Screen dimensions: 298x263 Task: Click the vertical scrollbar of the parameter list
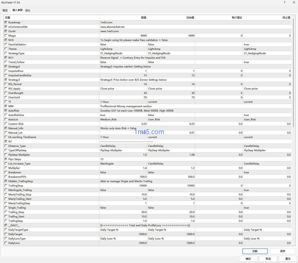point(293,73)
